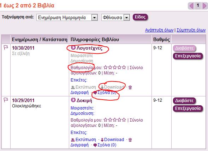The width and height of the screenshot is (208, 151).
Task: Click the Βαθμός column header
Action: click(x=161, y=40)
